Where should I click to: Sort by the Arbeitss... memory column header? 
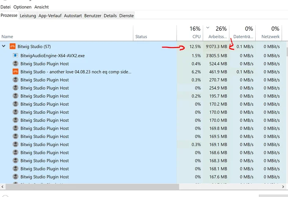(x=216, y=33)
